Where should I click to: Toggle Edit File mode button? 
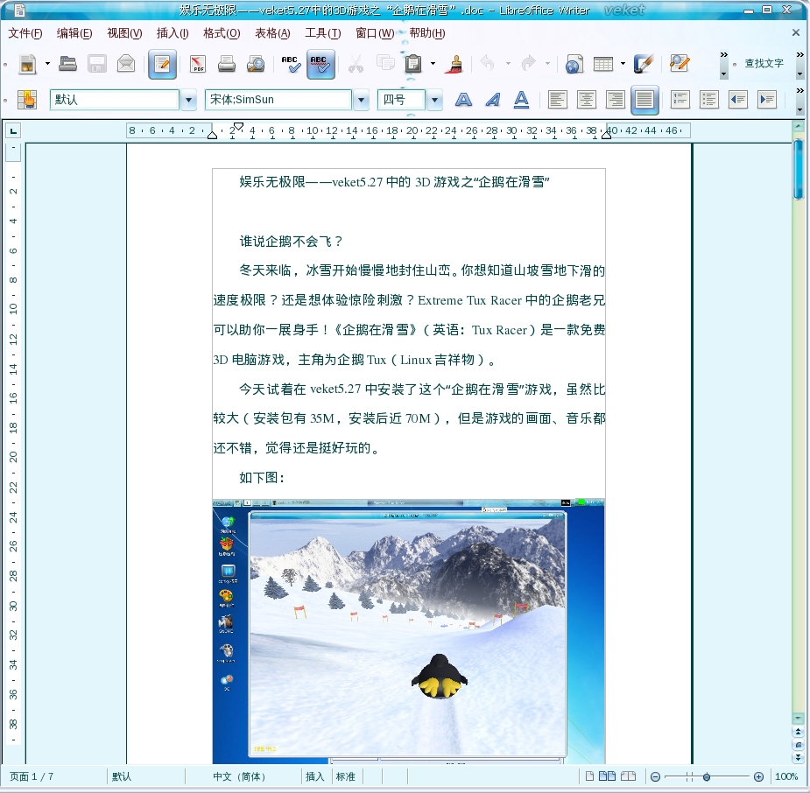[162, 64]
